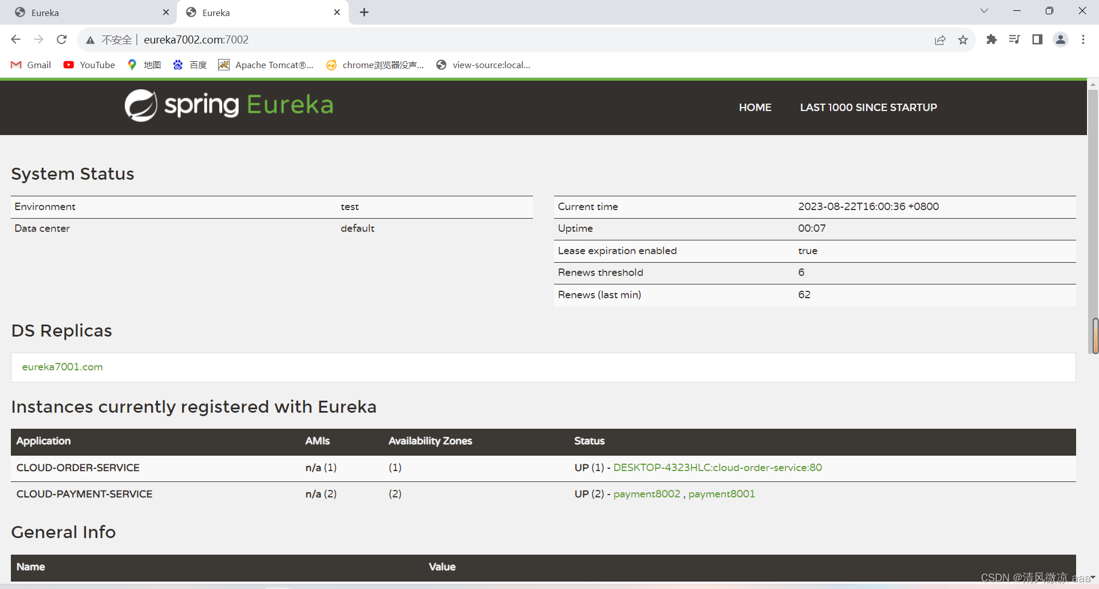The width and height of the screenshot is (1099, 589).
Task: Open the tab search dropdown chevron
Action: click(984, 11)
